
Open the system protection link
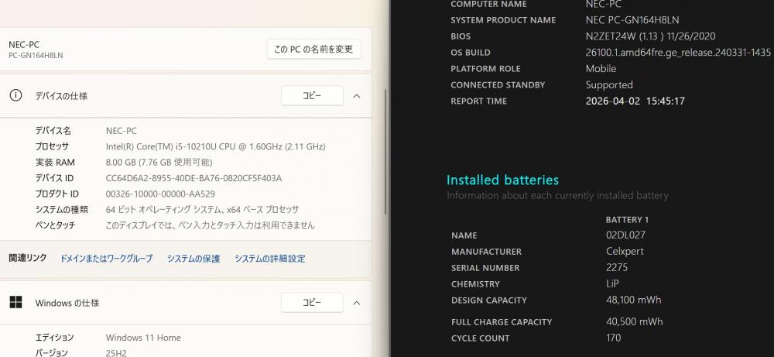tap(193, 258)
